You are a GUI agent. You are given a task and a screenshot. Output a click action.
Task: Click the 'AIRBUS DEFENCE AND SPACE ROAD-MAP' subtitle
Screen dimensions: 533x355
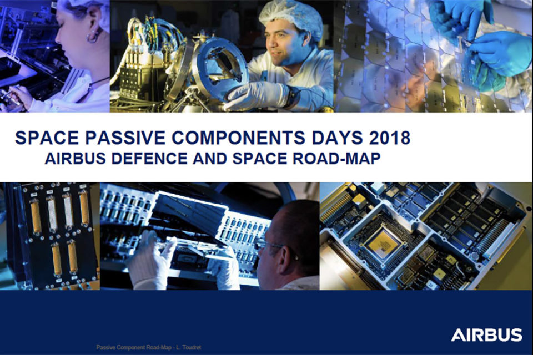(213, 159)
